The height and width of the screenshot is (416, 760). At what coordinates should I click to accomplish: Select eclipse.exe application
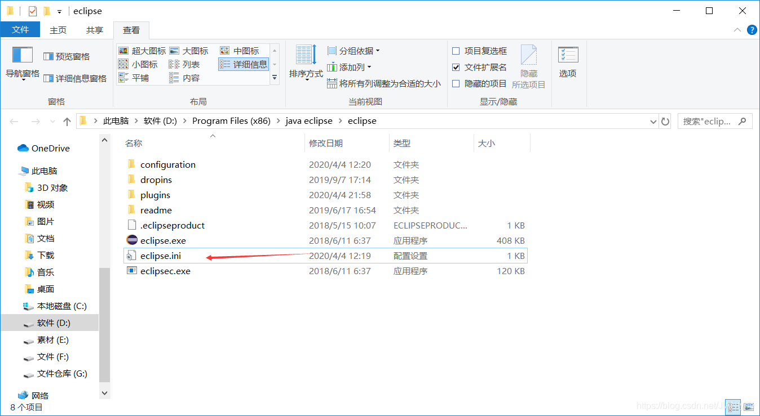(325, 240)
